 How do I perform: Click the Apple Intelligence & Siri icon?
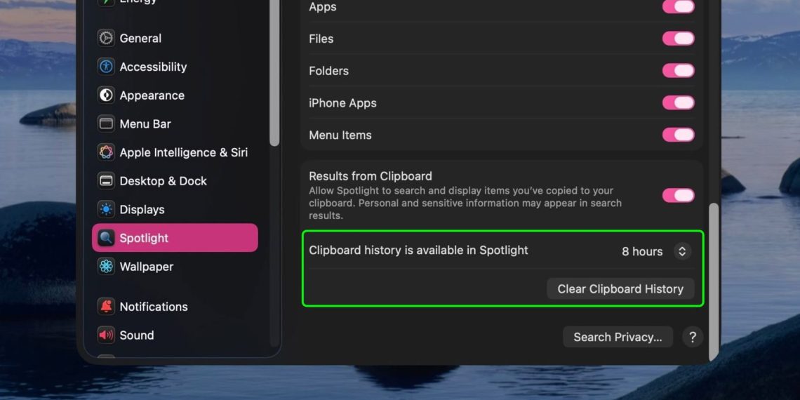pyautogui.click(x=106, y=152)
